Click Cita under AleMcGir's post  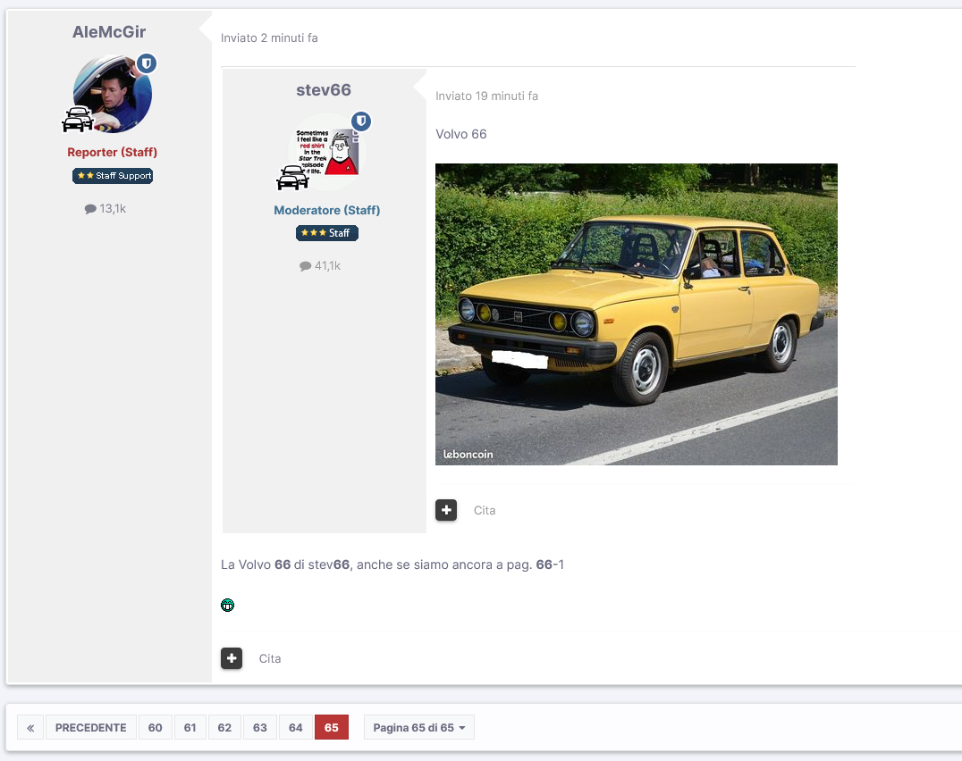click(x=270, y=658)
